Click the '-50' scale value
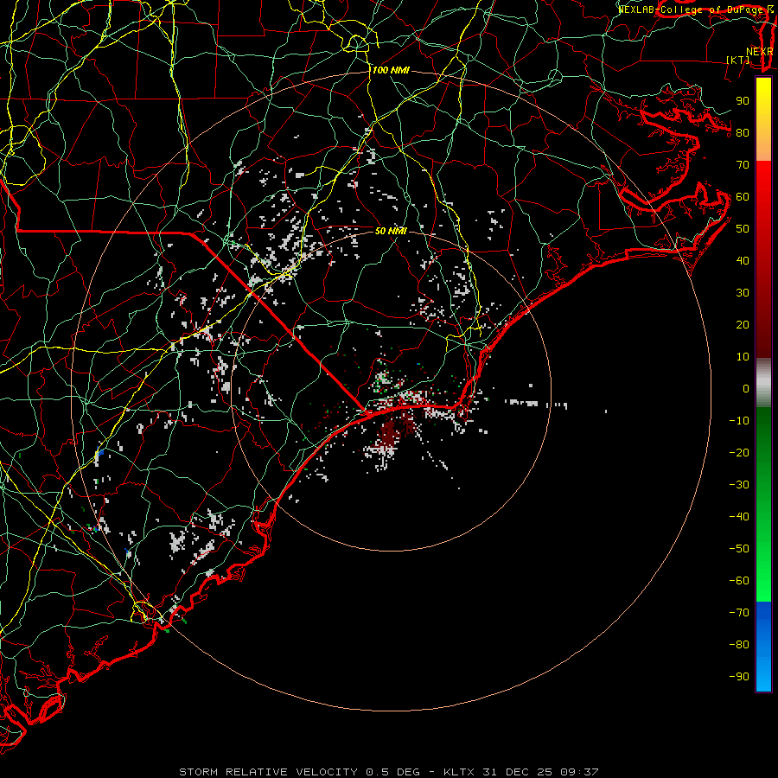This screenshot has height=778, width=778. (x=739, y=549)
